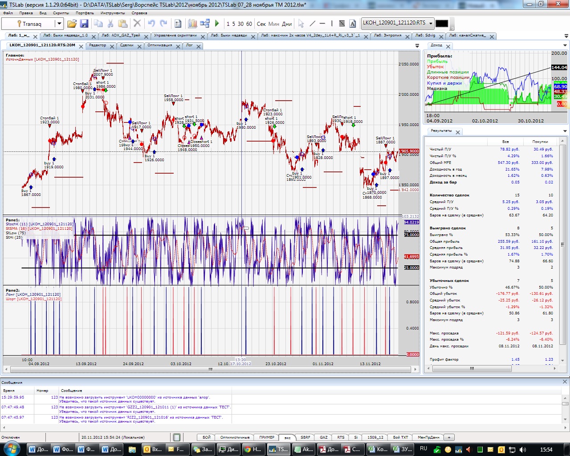Image resolution: width=570 pixels, height=456 pixels.
Task: Click the open folder icon in toolbar
Action: click(72, 24)
